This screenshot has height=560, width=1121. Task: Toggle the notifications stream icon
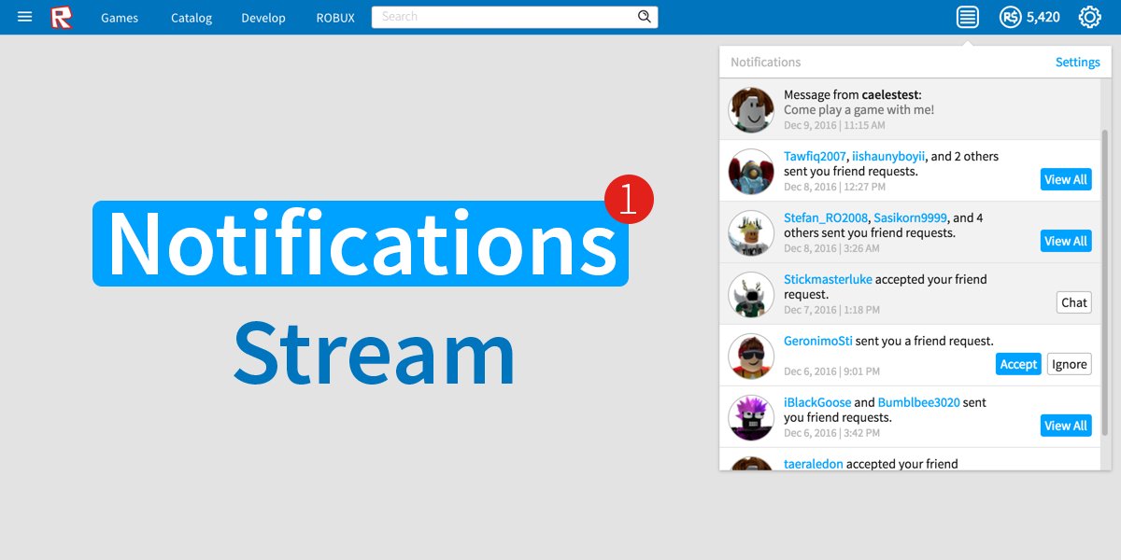pos(968,17)
